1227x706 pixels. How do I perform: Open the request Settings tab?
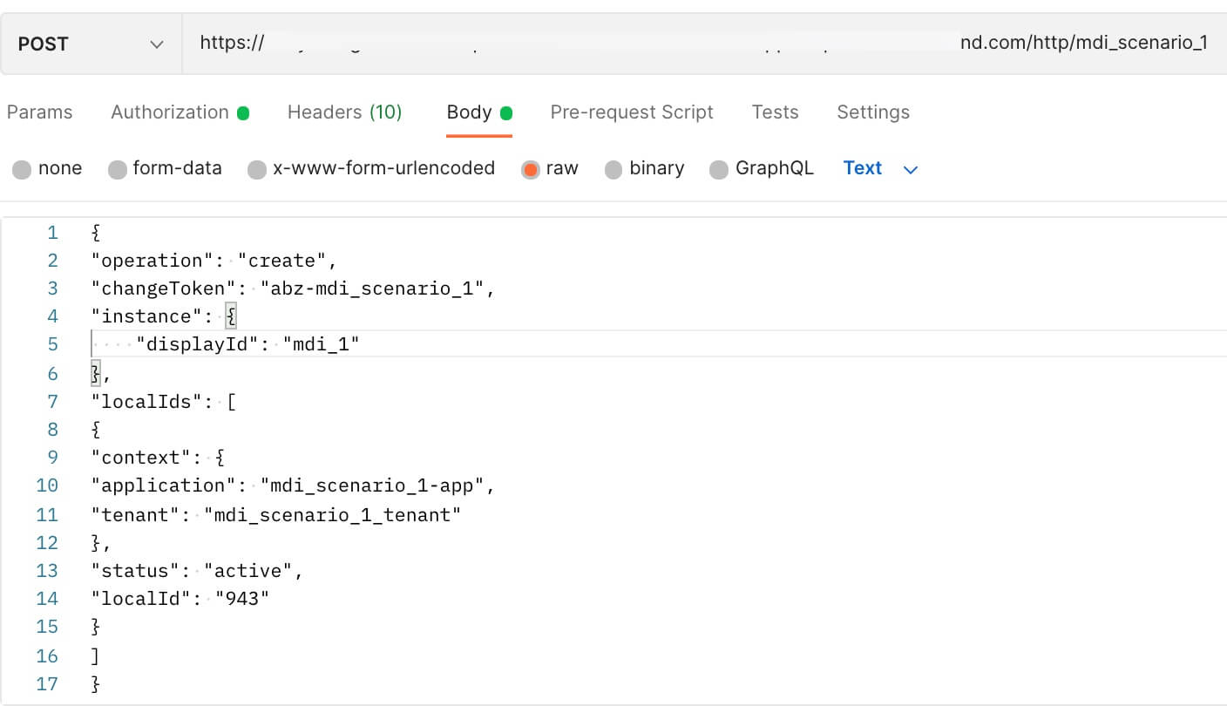click(872, 112)
